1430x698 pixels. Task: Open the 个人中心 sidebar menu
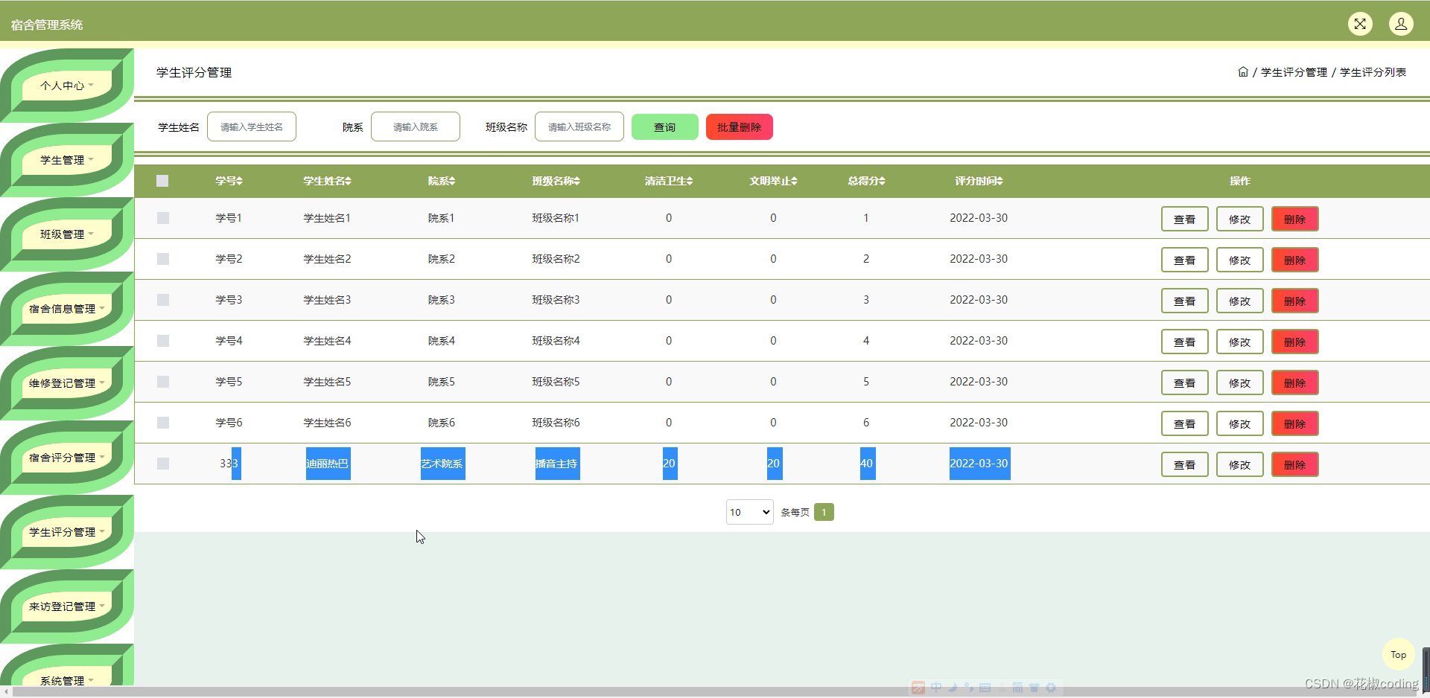coord(66,84)
